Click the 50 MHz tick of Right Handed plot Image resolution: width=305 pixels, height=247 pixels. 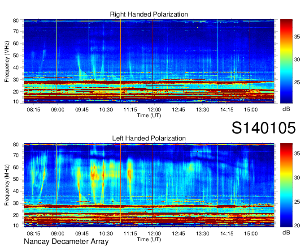coord(16,55)
